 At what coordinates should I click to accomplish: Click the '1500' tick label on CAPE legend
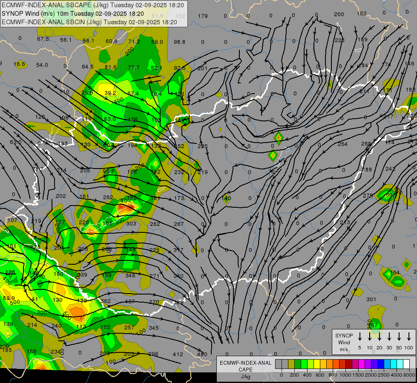pyautogui.click(x=358, y=375)
